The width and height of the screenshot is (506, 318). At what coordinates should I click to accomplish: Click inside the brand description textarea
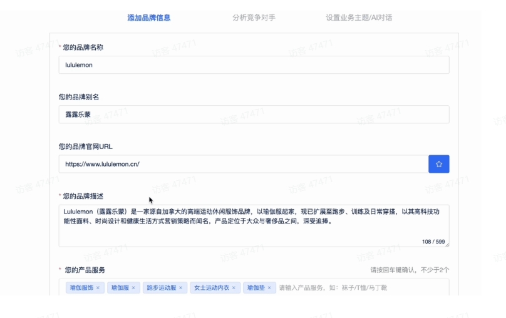click(x=254, y=226)
